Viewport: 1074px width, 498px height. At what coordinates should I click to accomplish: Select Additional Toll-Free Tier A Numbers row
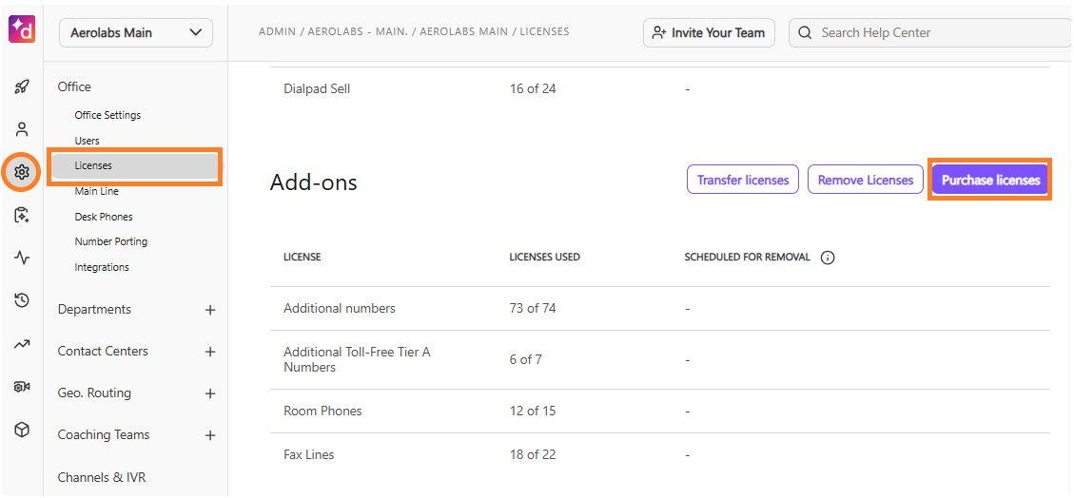tap(659, 360)
